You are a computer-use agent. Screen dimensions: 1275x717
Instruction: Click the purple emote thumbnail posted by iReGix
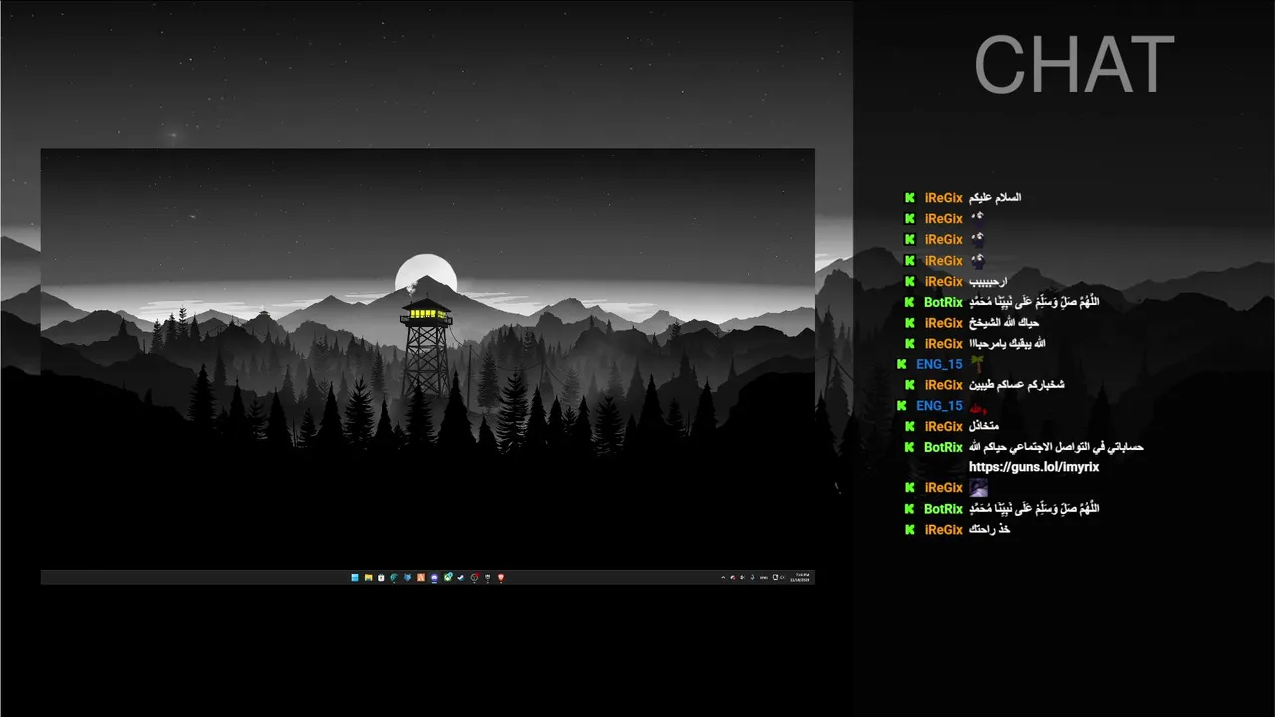pos(979,488)
